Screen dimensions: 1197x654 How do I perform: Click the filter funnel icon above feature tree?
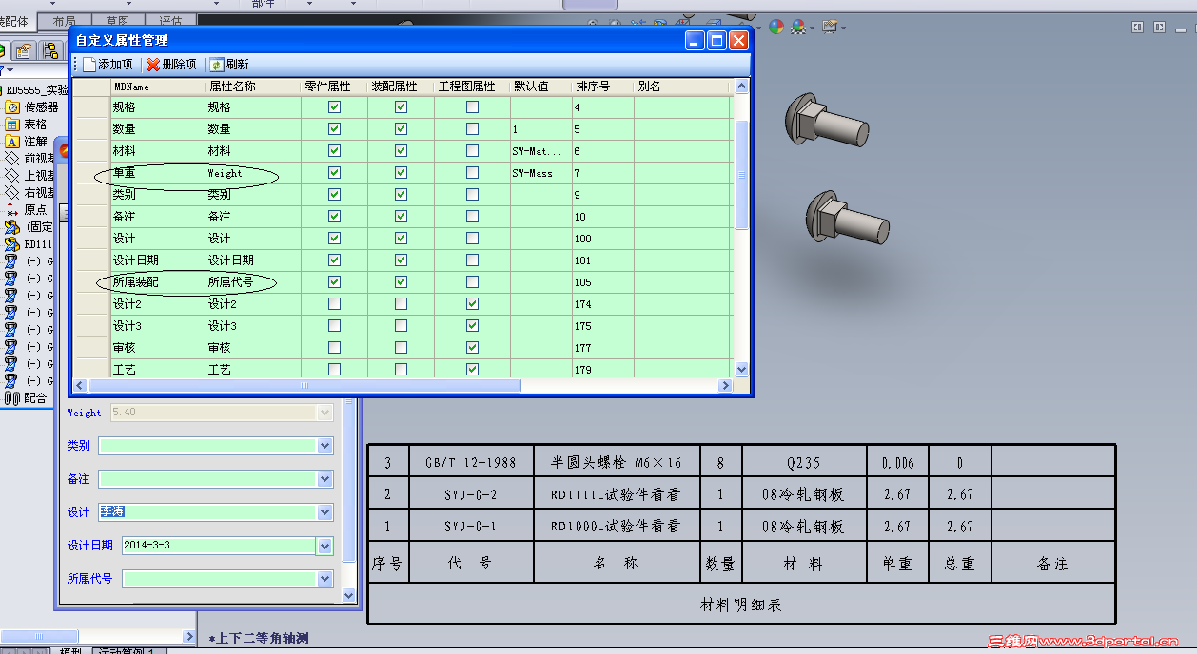3,70
